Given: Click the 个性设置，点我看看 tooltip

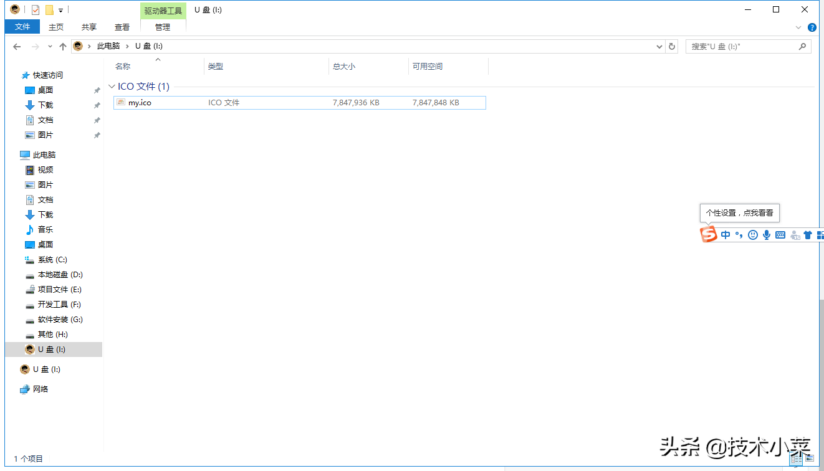Looking at the screenshot, I should [739, 212].
